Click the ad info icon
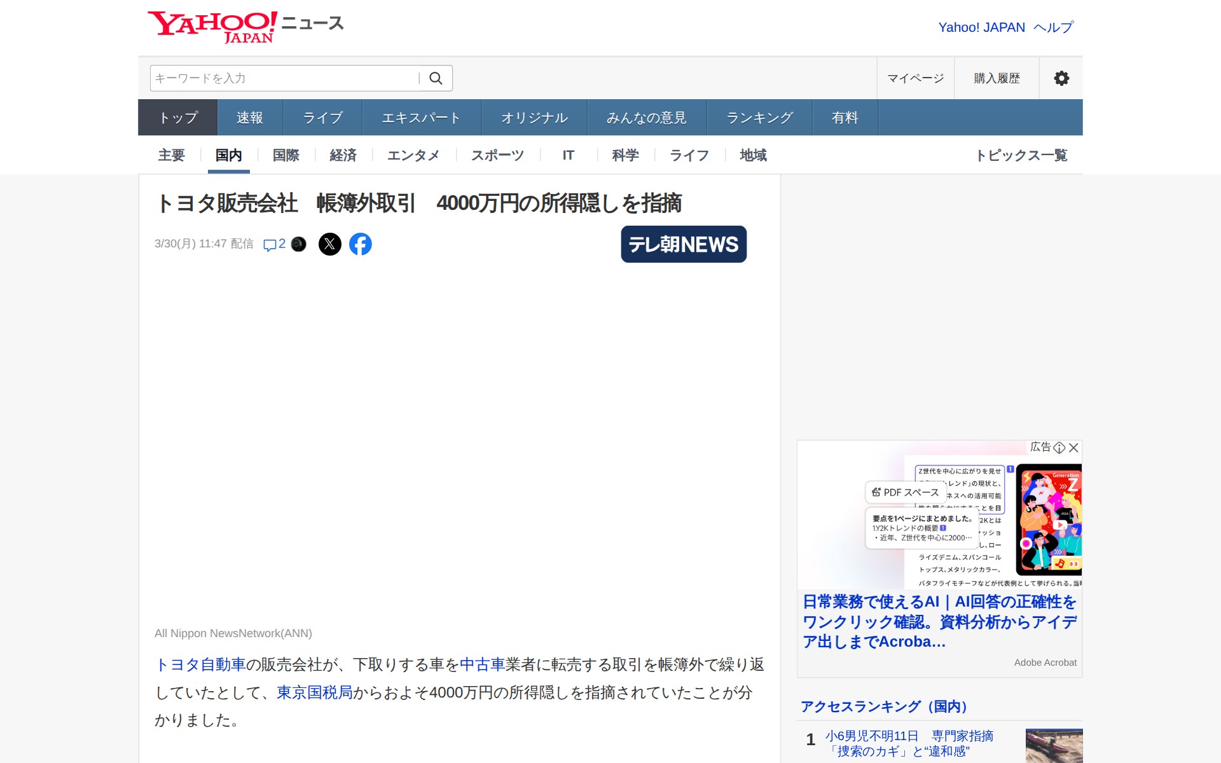This screenshot has width=1221, height=763. tap(1059, 448)
